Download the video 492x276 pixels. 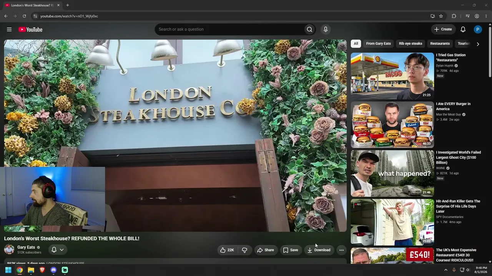[x=319, y=250]
